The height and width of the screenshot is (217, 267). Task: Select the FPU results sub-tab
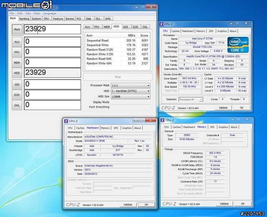(97, 27)
